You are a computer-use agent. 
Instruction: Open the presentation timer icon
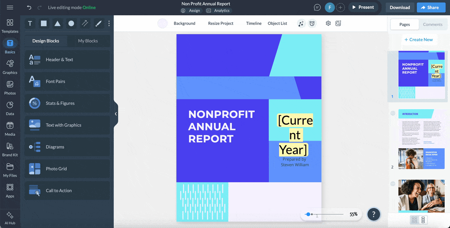[x=312, y=23]
